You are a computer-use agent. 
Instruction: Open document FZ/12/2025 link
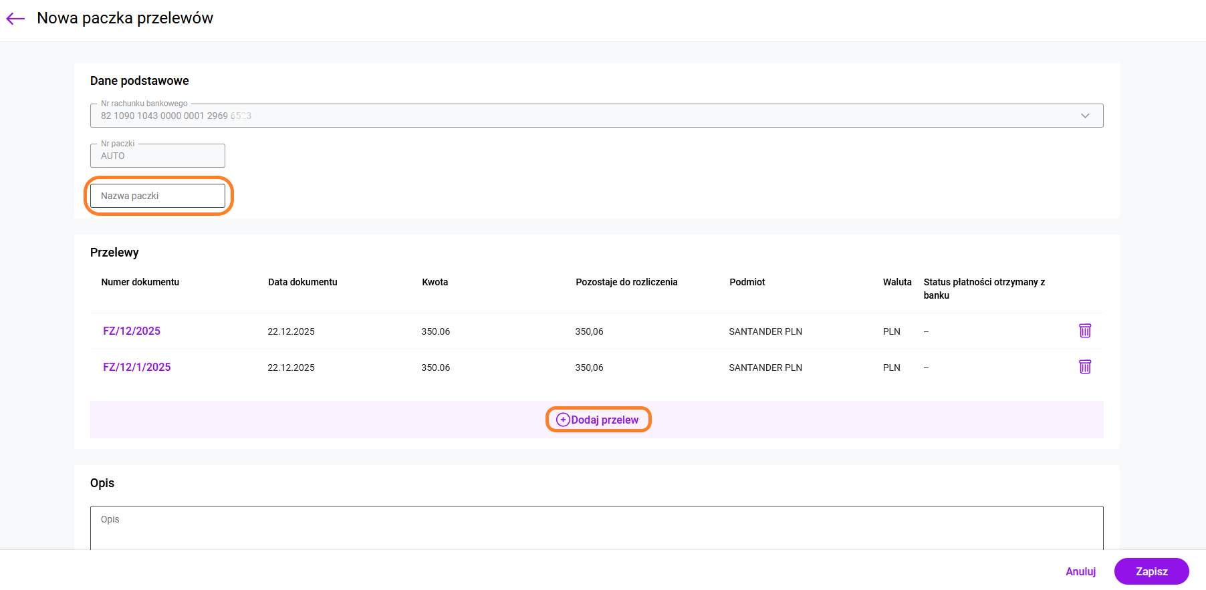pyautogui.click(x=132, y=331)
